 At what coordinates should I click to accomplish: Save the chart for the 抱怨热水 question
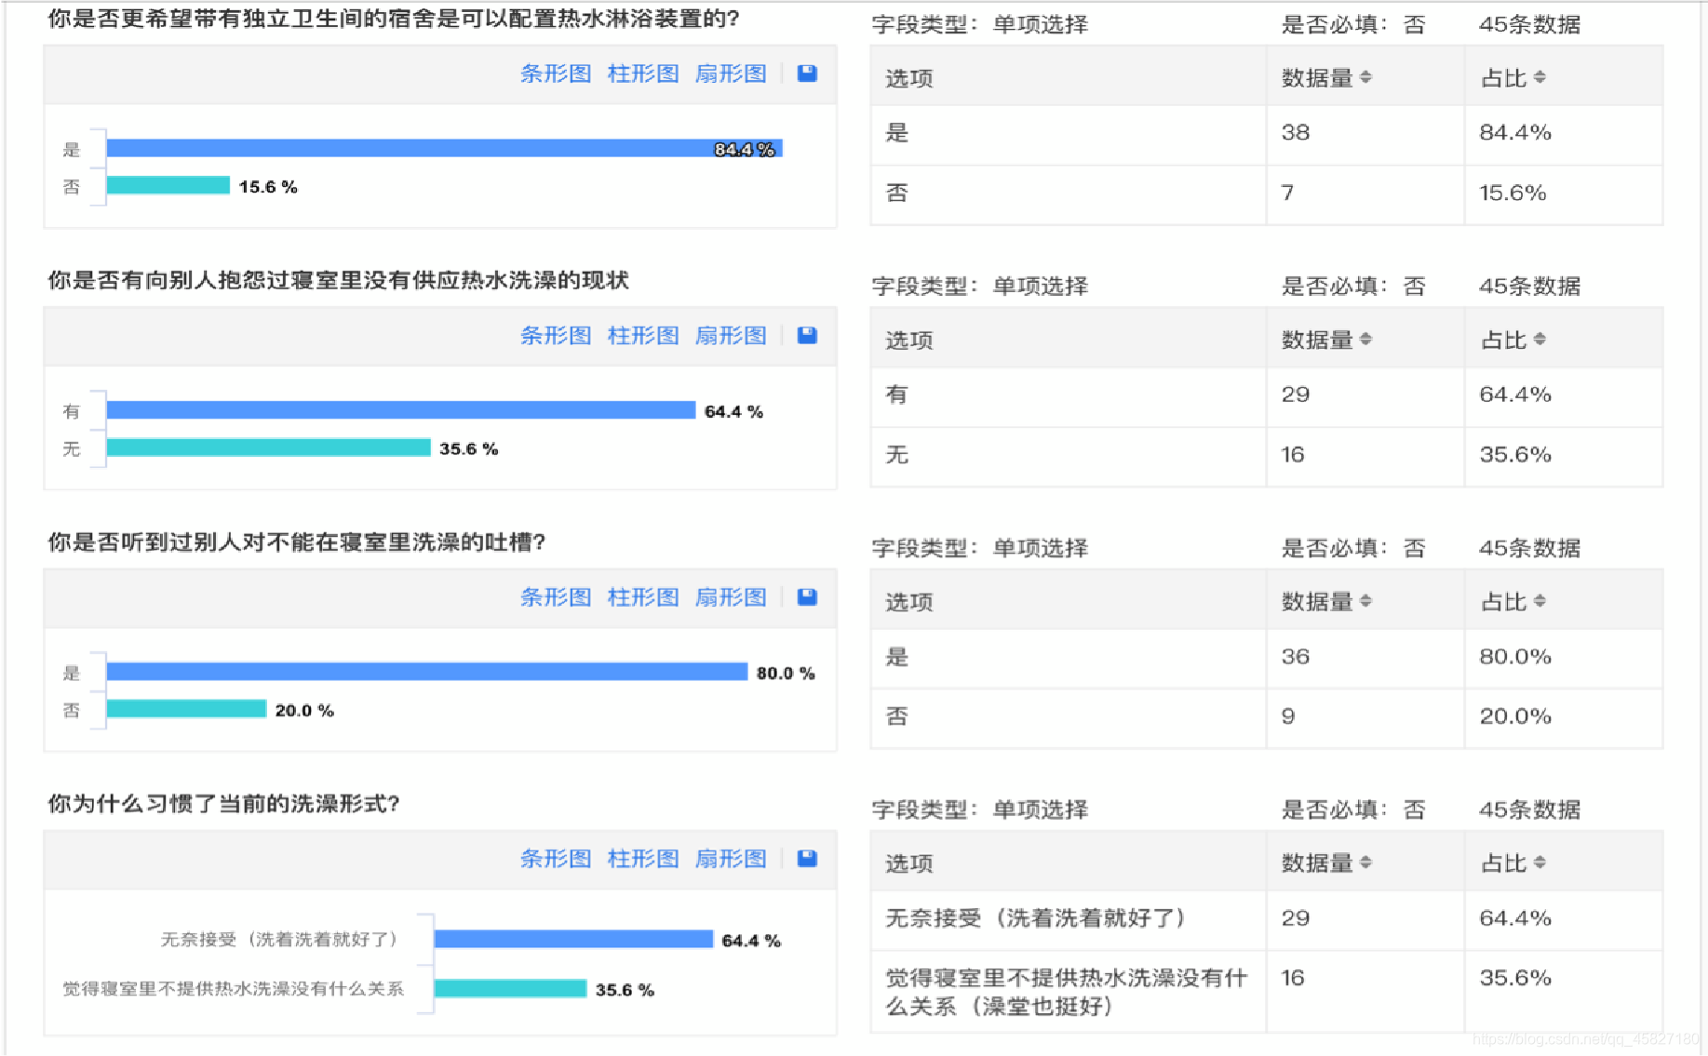click(806, 335)
